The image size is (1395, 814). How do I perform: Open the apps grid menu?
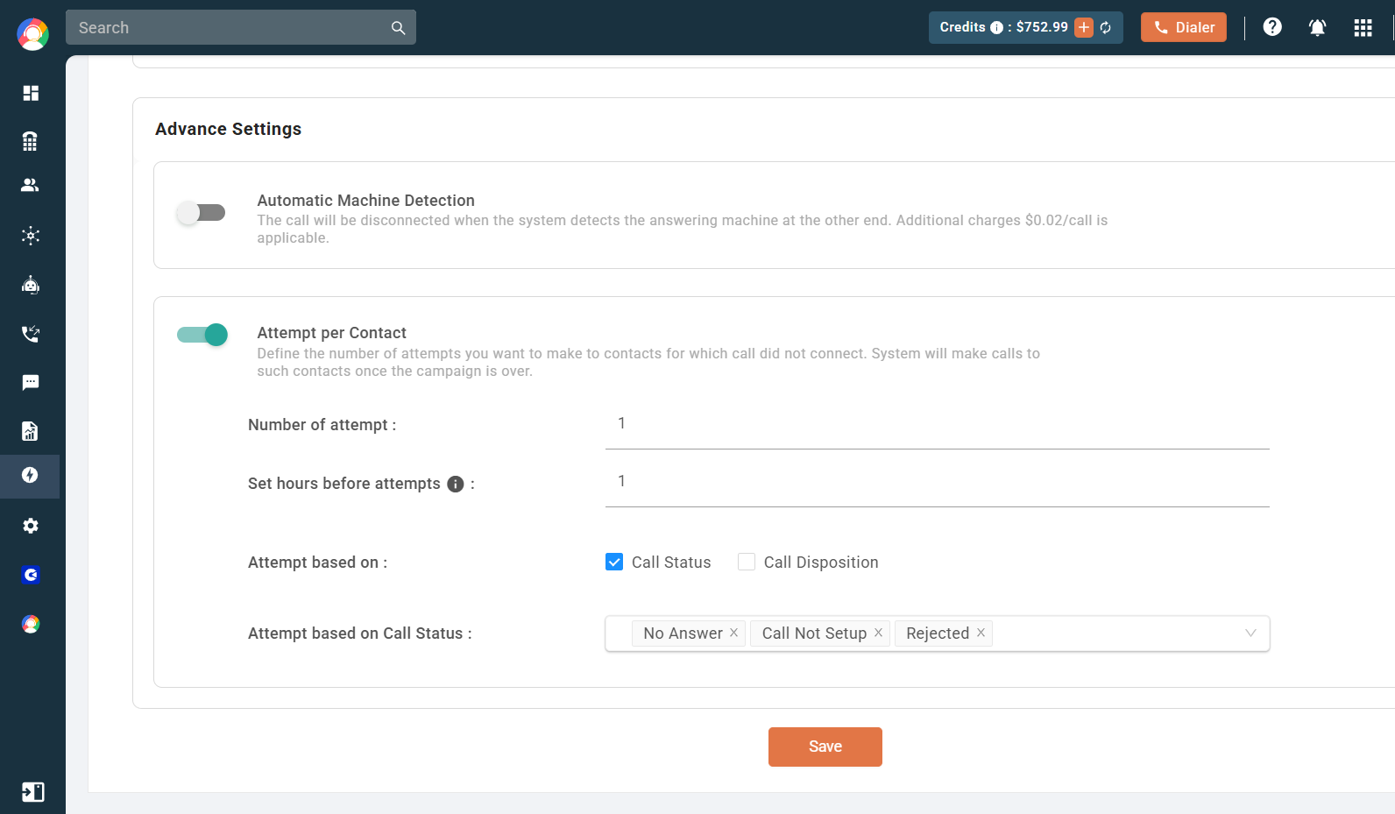pos(1363,28)
